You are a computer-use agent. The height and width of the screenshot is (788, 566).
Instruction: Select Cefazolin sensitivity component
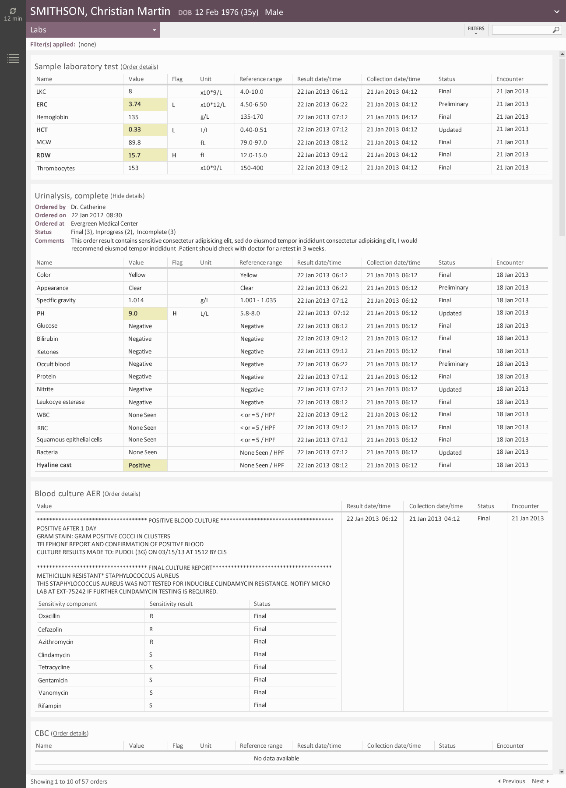coord(50,629)
